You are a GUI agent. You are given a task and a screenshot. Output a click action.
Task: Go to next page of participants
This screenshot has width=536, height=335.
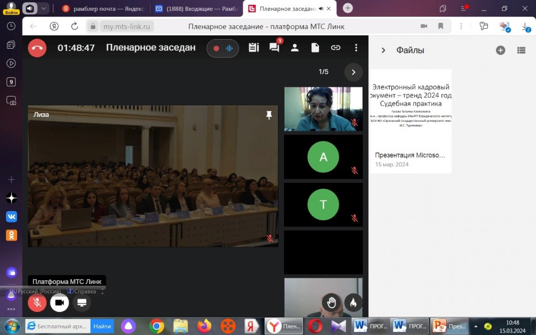[x=353, y=72]
